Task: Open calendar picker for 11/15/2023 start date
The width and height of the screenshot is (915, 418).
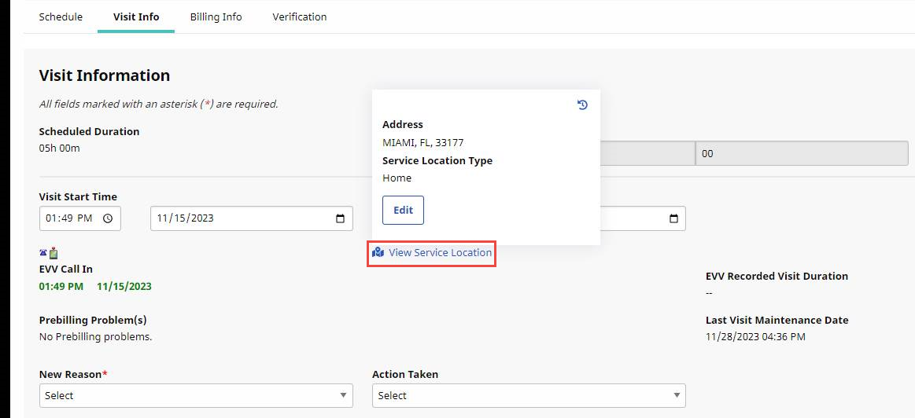Action: 340,218
